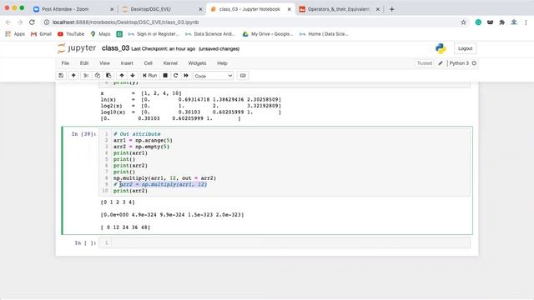The height and width of the screenshot is (300, 534).
Task: Switch to the Post Attendee - Zoom tab
Action: pyautogui.click(x=73, y=9)
